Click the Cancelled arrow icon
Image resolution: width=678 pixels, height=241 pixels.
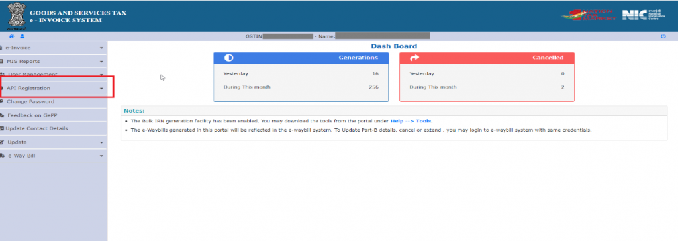pyautogui.click(x=414, y=58)
